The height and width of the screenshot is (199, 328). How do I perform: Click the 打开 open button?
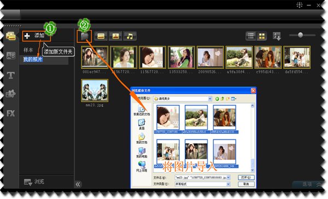[246, 178]
